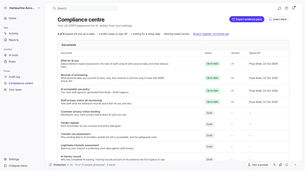This screenshot has width=305, height=171.
Task: Click the Rules file icon
Action: [x=5, y=62]
